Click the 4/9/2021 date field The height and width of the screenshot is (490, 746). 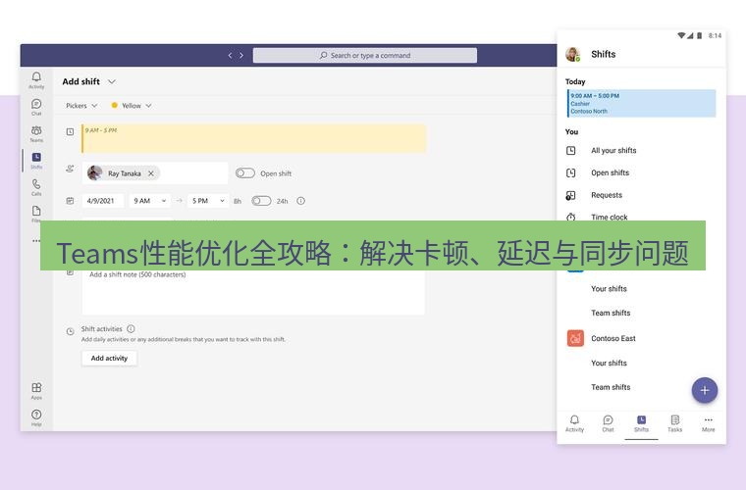pos(103,201)
